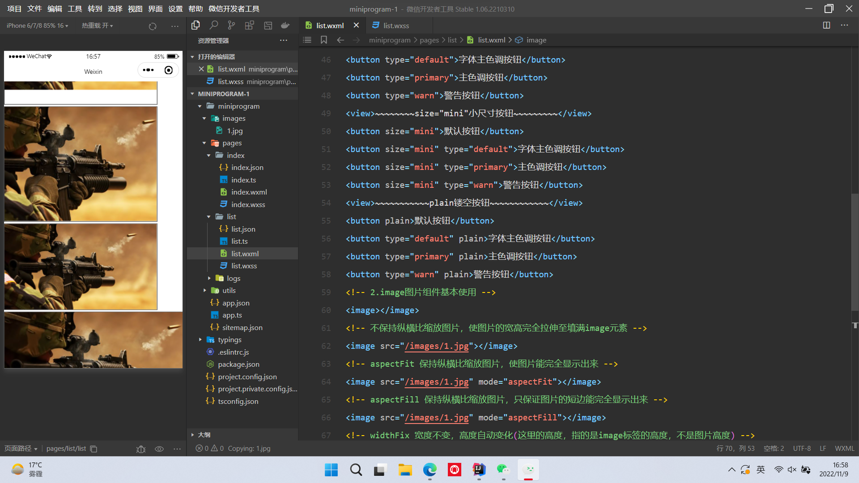Click the debug bug icon in status bar
This screenshot has height=483, width=859.
click(141, 449)
